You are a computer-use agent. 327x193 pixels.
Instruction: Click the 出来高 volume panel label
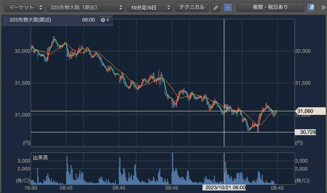coord(40,158)
